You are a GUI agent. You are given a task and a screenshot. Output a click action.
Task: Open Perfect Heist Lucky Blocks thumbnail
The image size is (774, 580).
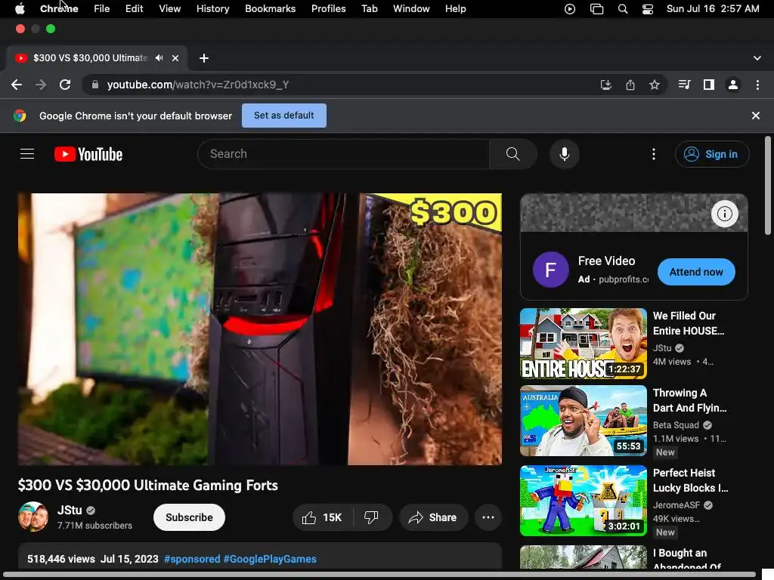(x=583, y=501)
